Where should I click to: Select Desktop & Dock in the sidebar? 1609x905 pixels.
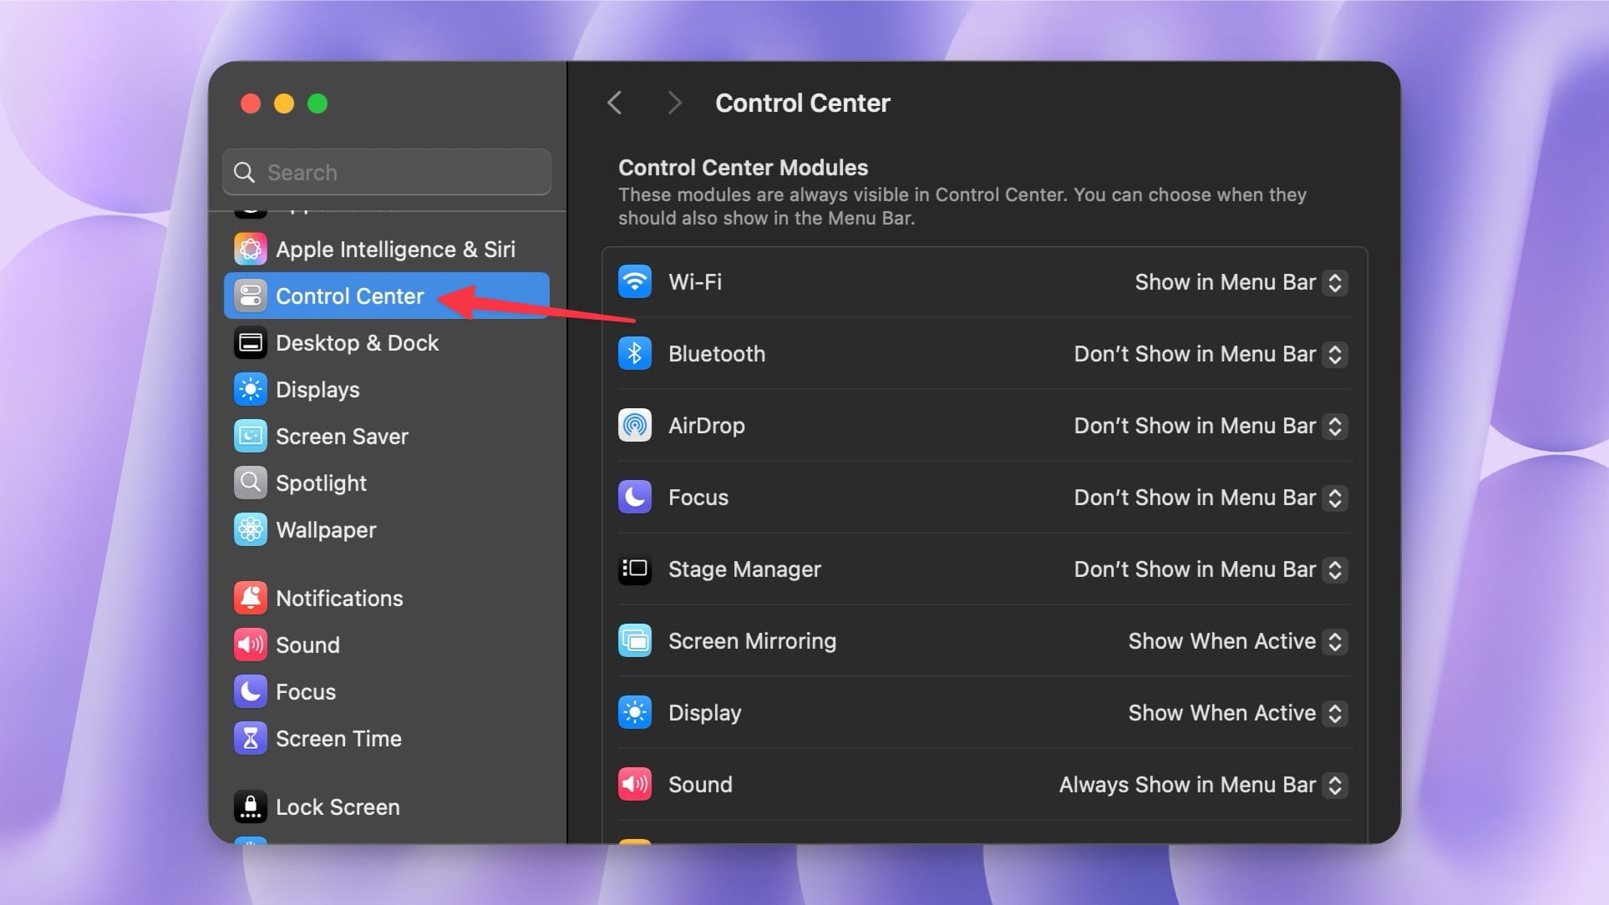click(x=358, y=342)
